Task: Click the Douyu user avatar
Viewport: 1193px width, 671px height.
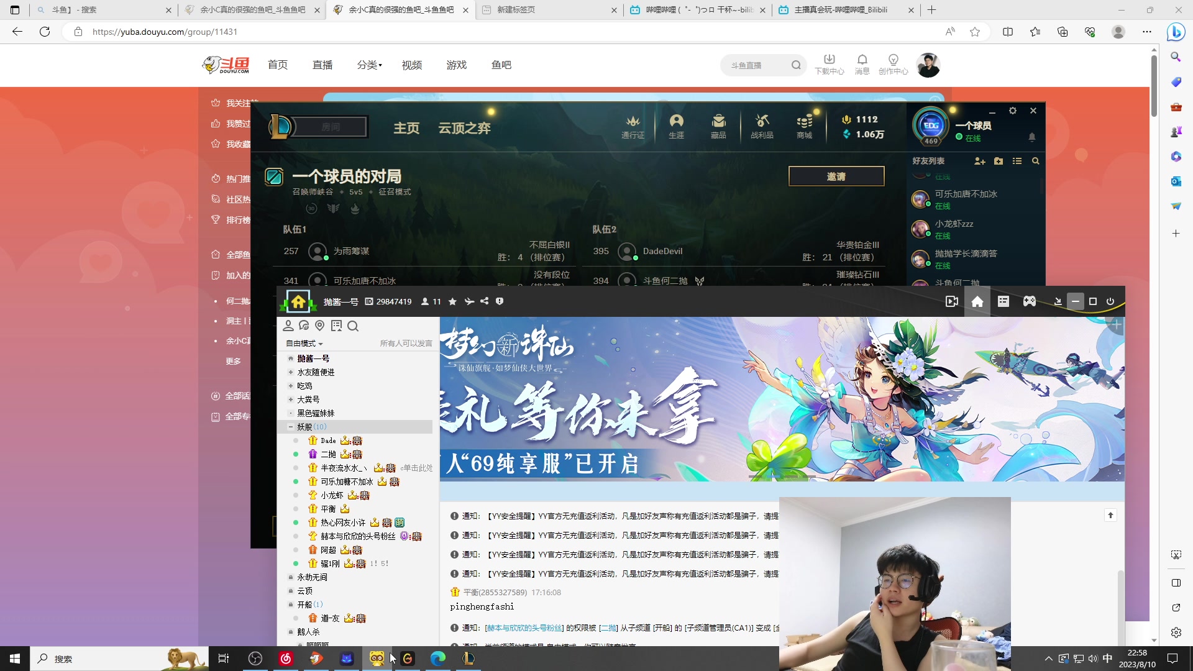Action: 928,65
